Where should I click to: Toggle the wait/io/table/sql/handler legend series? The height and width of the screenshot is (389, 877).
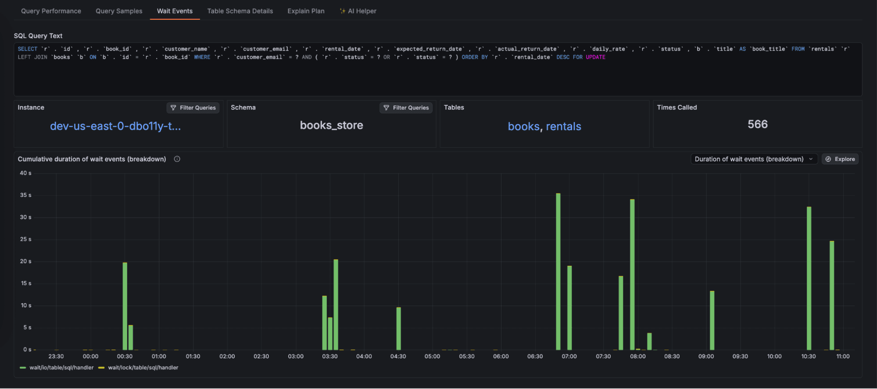(x=61, y=368)
